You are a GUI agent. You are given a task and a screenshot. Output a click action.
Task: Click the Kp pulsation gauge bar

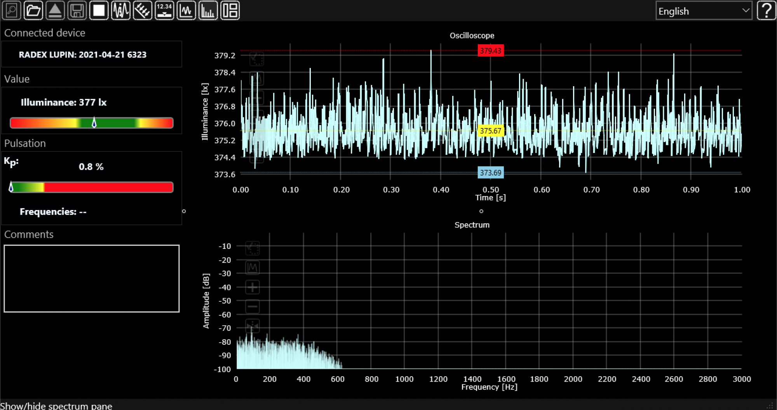(x=92, y=187)
